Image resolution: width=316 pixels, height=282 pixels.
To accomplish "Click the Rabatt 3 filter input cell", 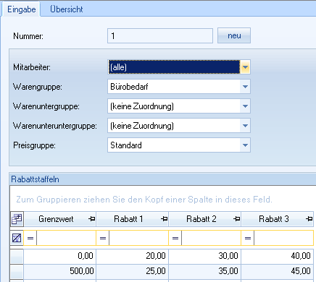I will (283, 238).
